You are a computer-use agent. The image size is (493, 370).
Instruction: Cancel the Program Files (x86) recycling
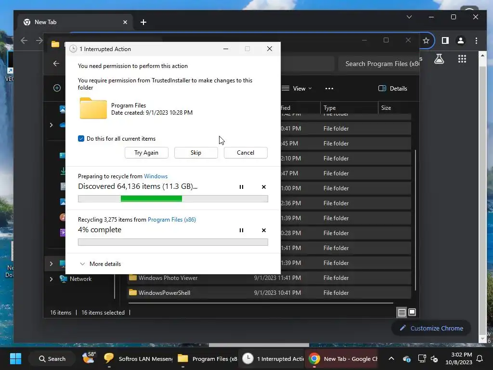(264, 230)
